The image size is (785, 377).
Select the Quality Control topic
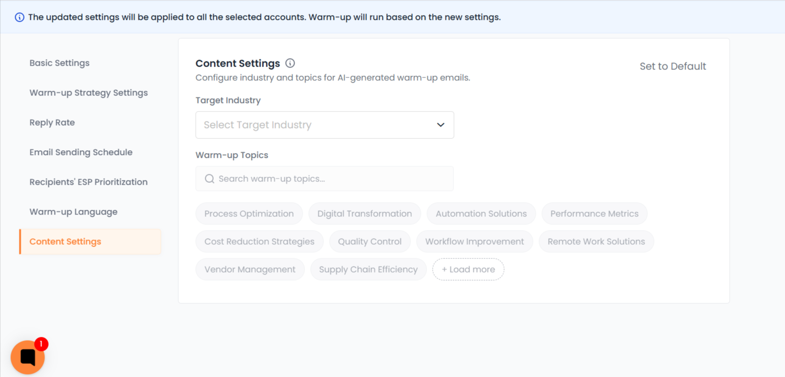click(369, 241)
